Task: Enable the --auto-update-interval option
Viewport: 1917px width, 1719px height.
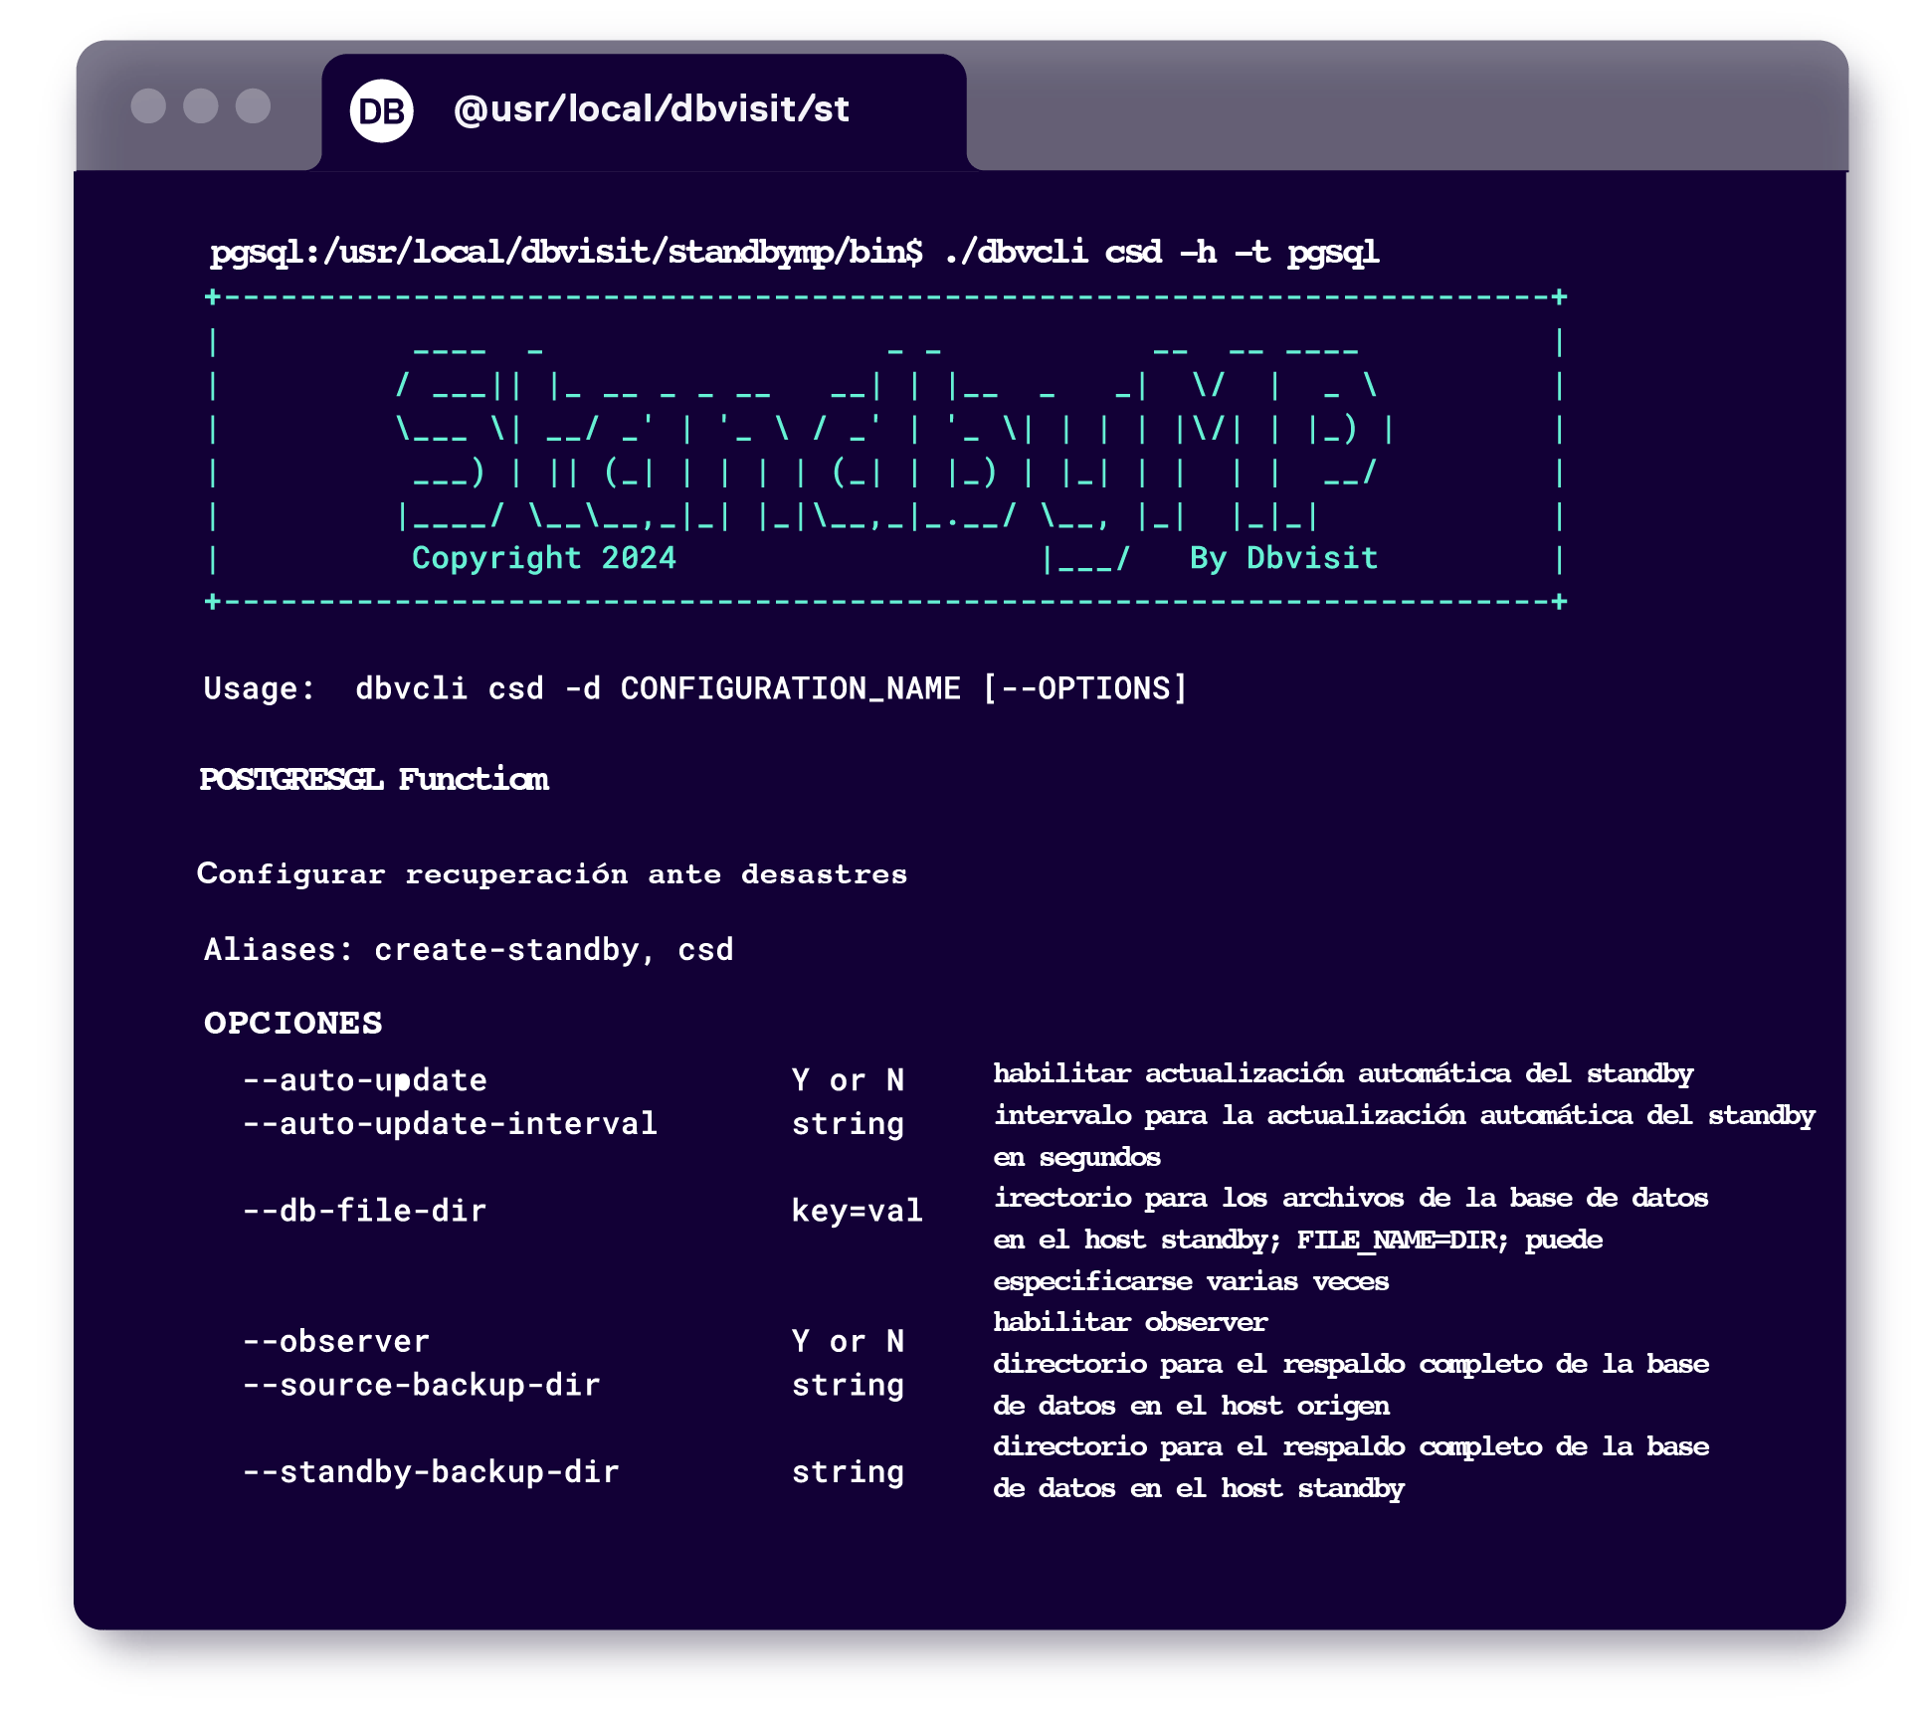Action: [450, 1123]
